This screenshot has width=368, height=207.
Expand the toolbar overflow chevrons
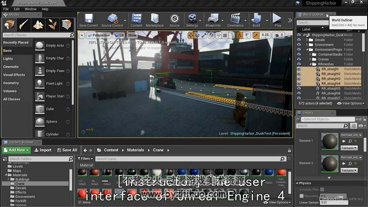[290, 20]
